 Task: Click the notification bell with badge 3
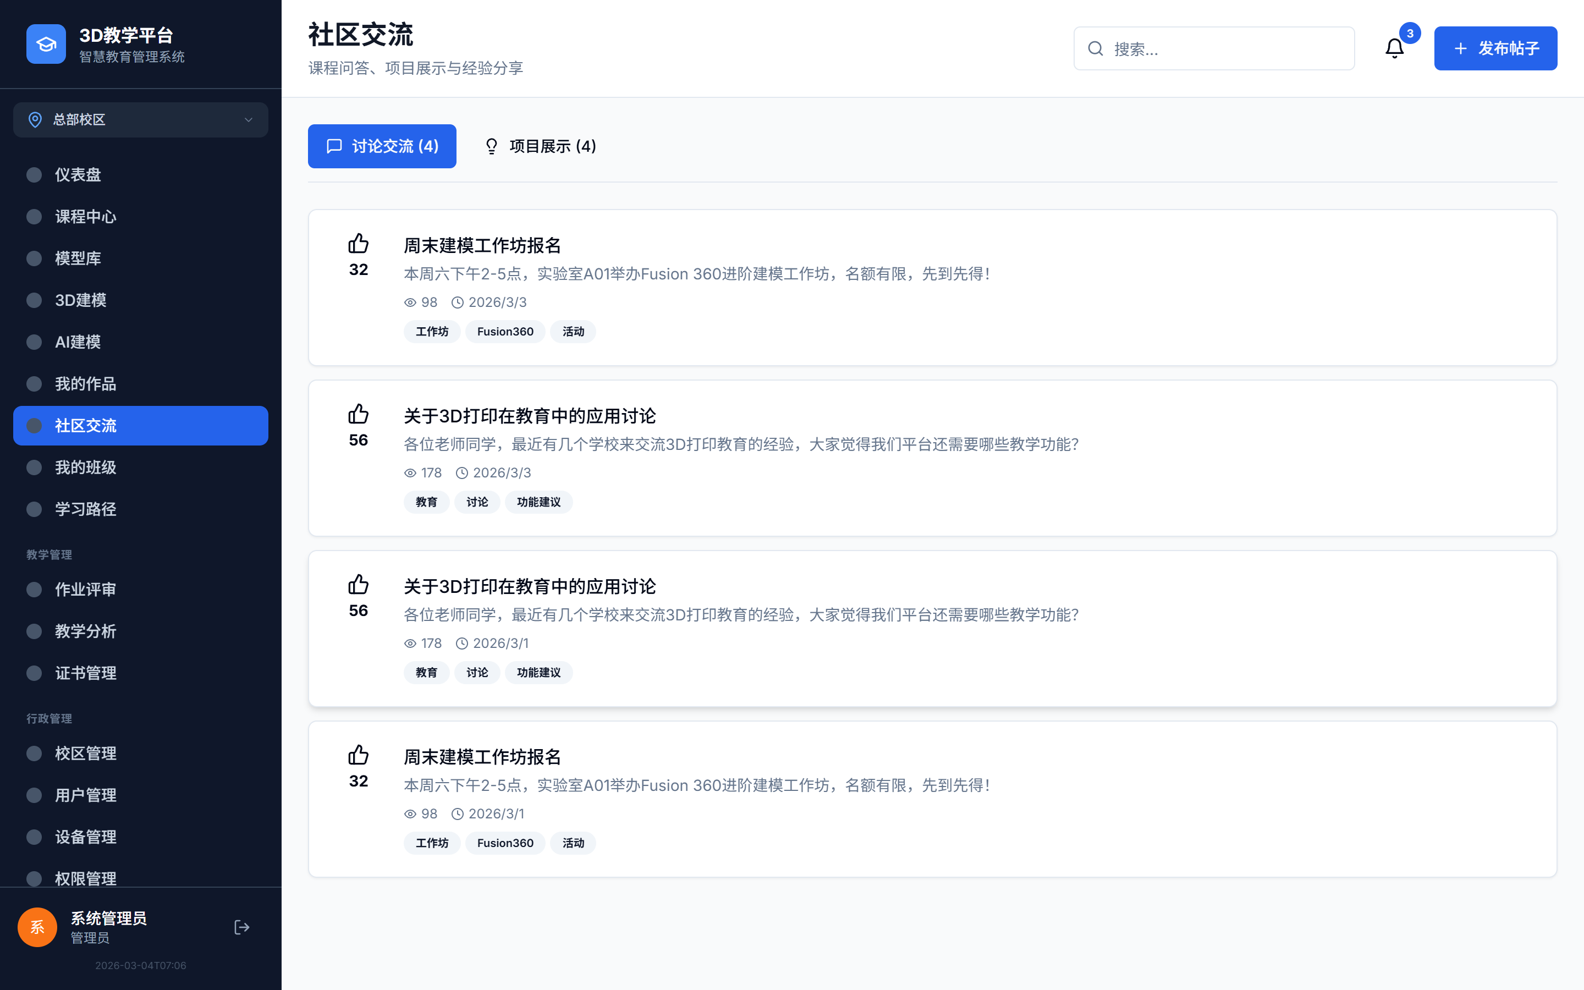click(1394, 48)
